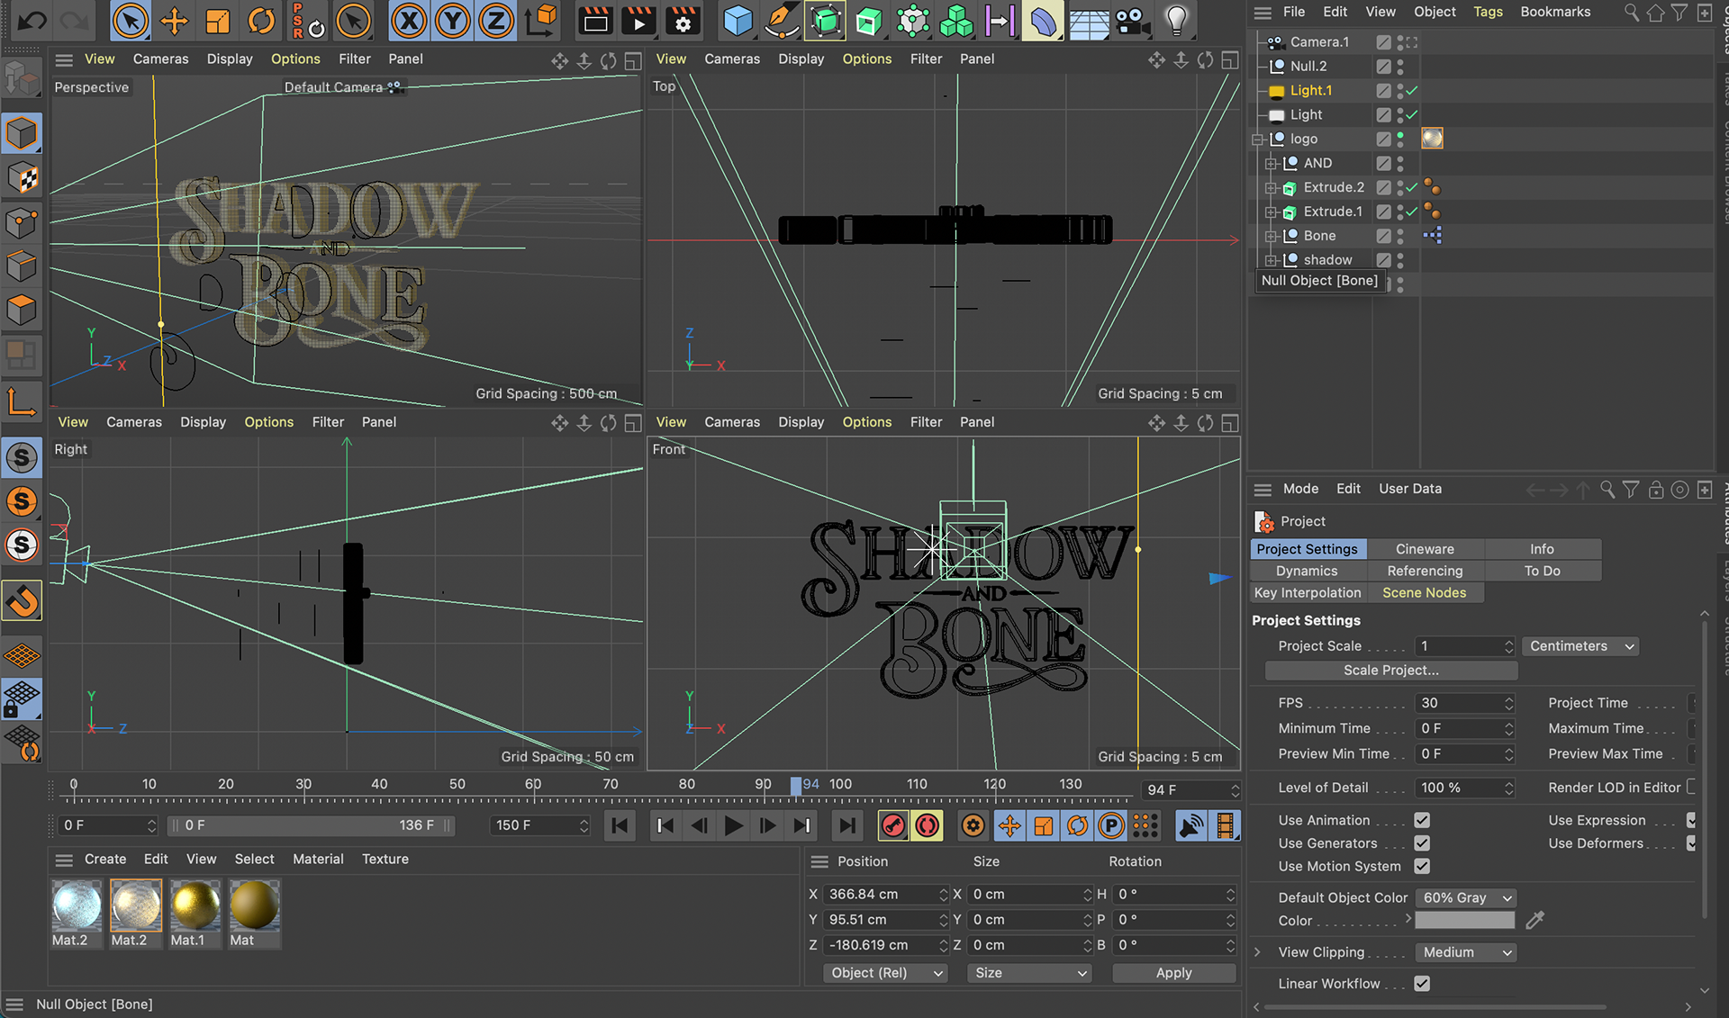
Task: Open Edit Render Settings gear clapper icon
Action: click(x=683, y=20)
